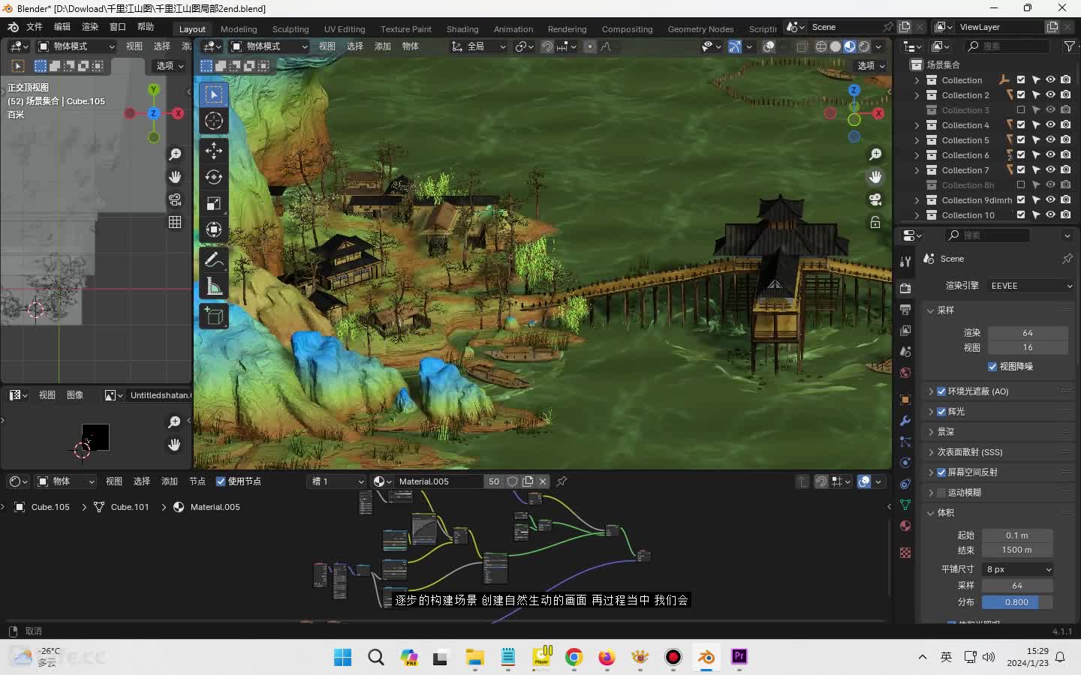Image resolution: width=1081 pixels, height=675 pixels.
Task: Unlink Material.005 with the X button
Action: coord(543,481)
